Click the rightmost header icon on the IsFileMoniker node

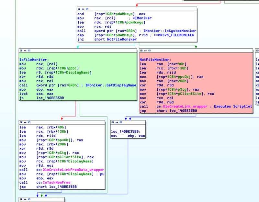pyautogui.click(x=28, y=50)
